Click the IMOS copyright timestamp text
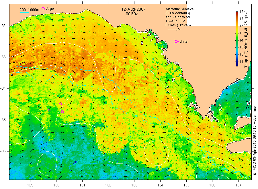The image size is (258, 189). 254,141
